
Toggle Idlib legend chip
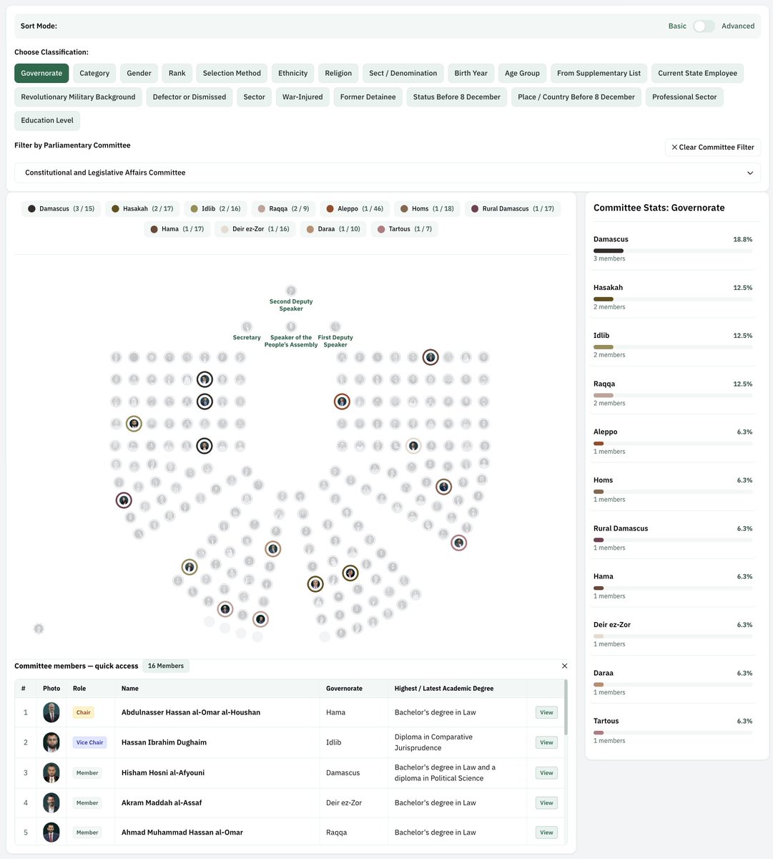(x=215, y=208)
